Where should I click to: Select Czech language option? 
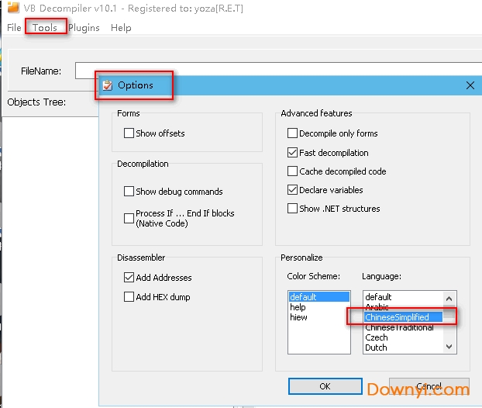click(377, 337)
